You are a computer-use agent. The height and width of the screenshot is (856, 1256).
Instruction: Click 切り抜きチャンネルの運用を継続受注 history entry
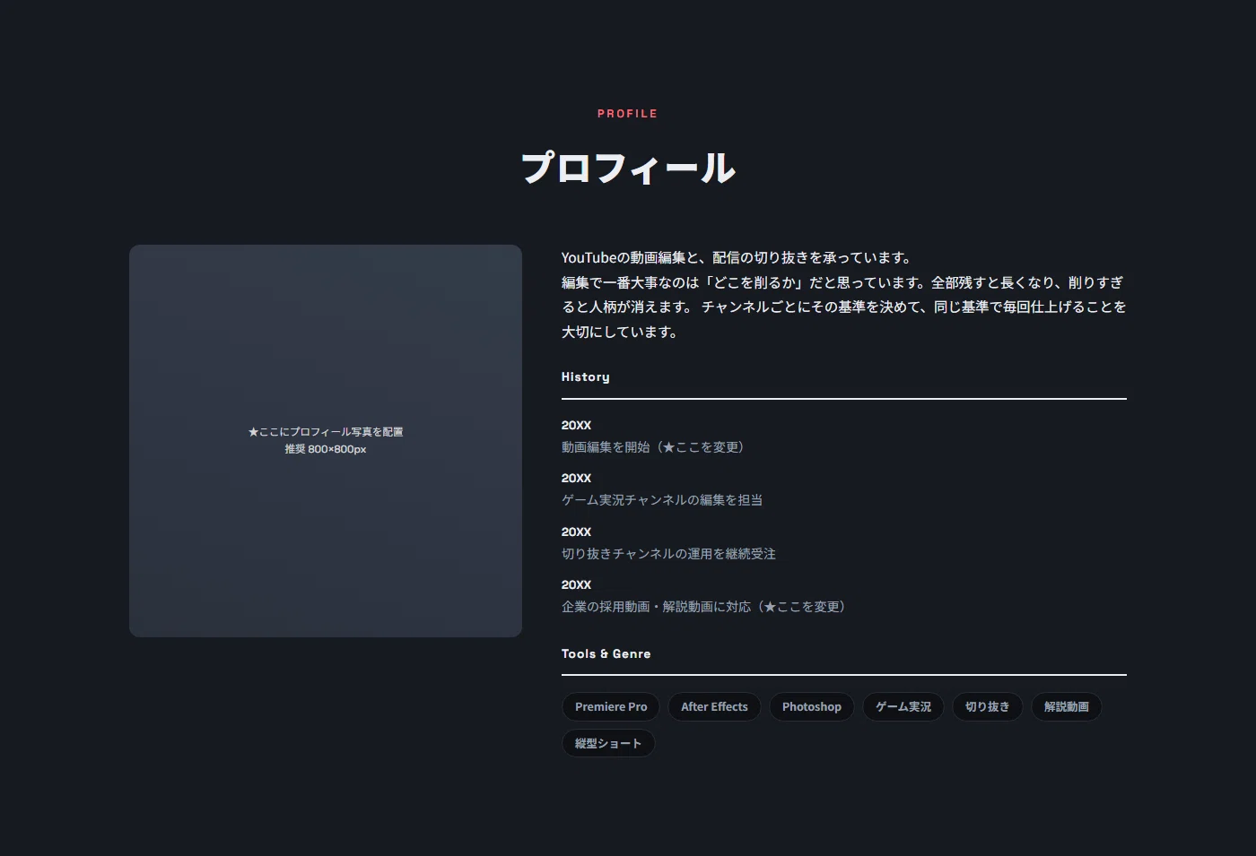point(668,554)
